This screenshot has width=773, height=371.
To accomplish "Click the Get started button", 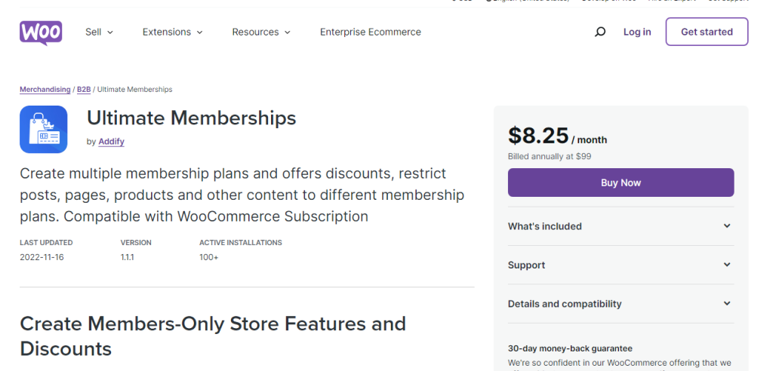I will [x=707, y=32].
